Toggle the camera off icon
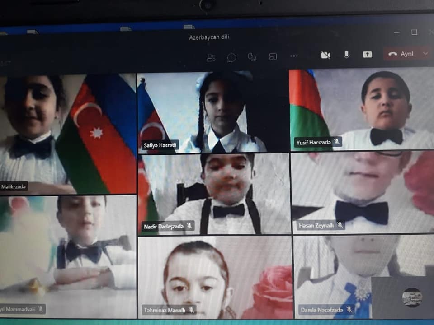The height and width of the screenshot is (325, 434). [325, 55]
